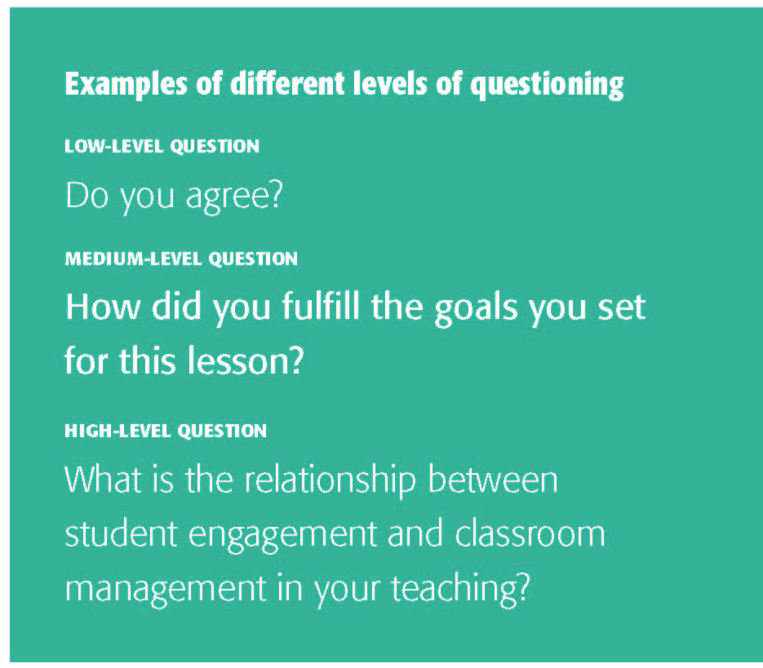Click the line starting "How did you fulfill"

(355, 307)
